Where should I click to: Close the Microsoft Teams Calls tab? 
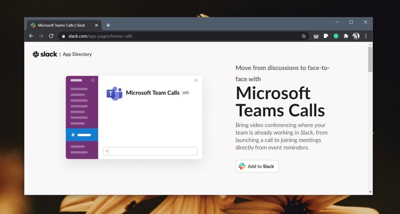coord(96,25)
